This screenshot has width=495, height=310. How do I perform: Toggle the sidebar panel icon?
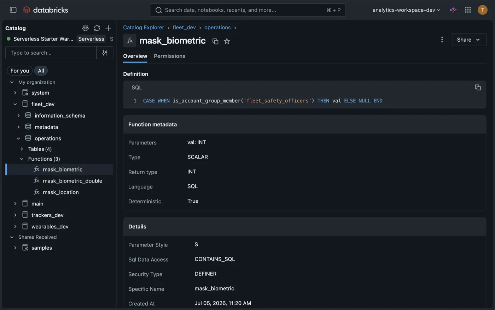pyautogui.click(x=13, y=10)
